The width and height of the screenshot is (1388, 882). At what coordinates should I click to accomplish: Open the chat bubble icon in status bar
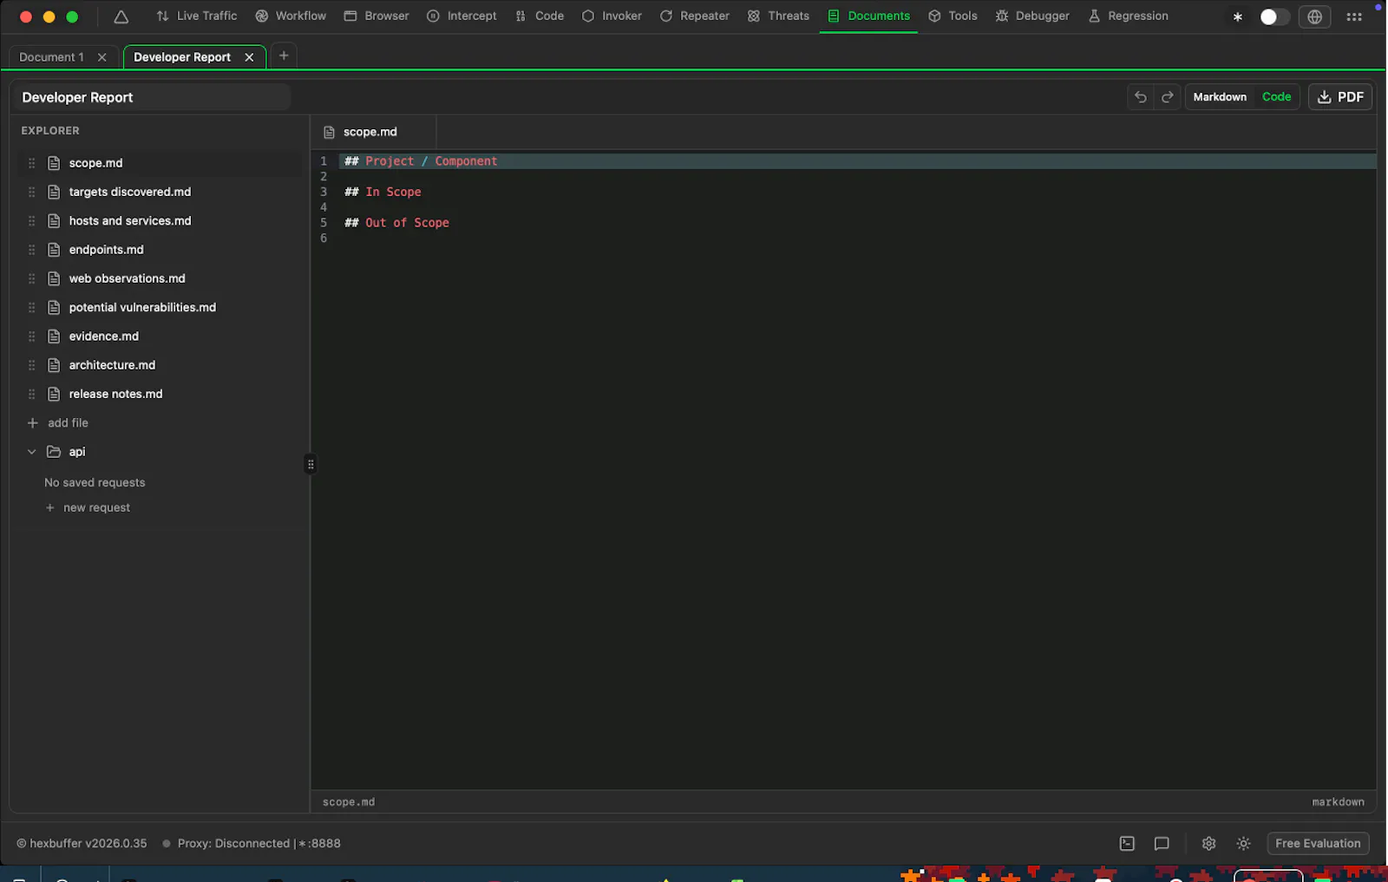[1162, 843]
